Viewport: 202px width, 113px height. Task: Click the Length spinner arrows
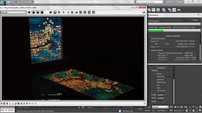pos(165,95)
